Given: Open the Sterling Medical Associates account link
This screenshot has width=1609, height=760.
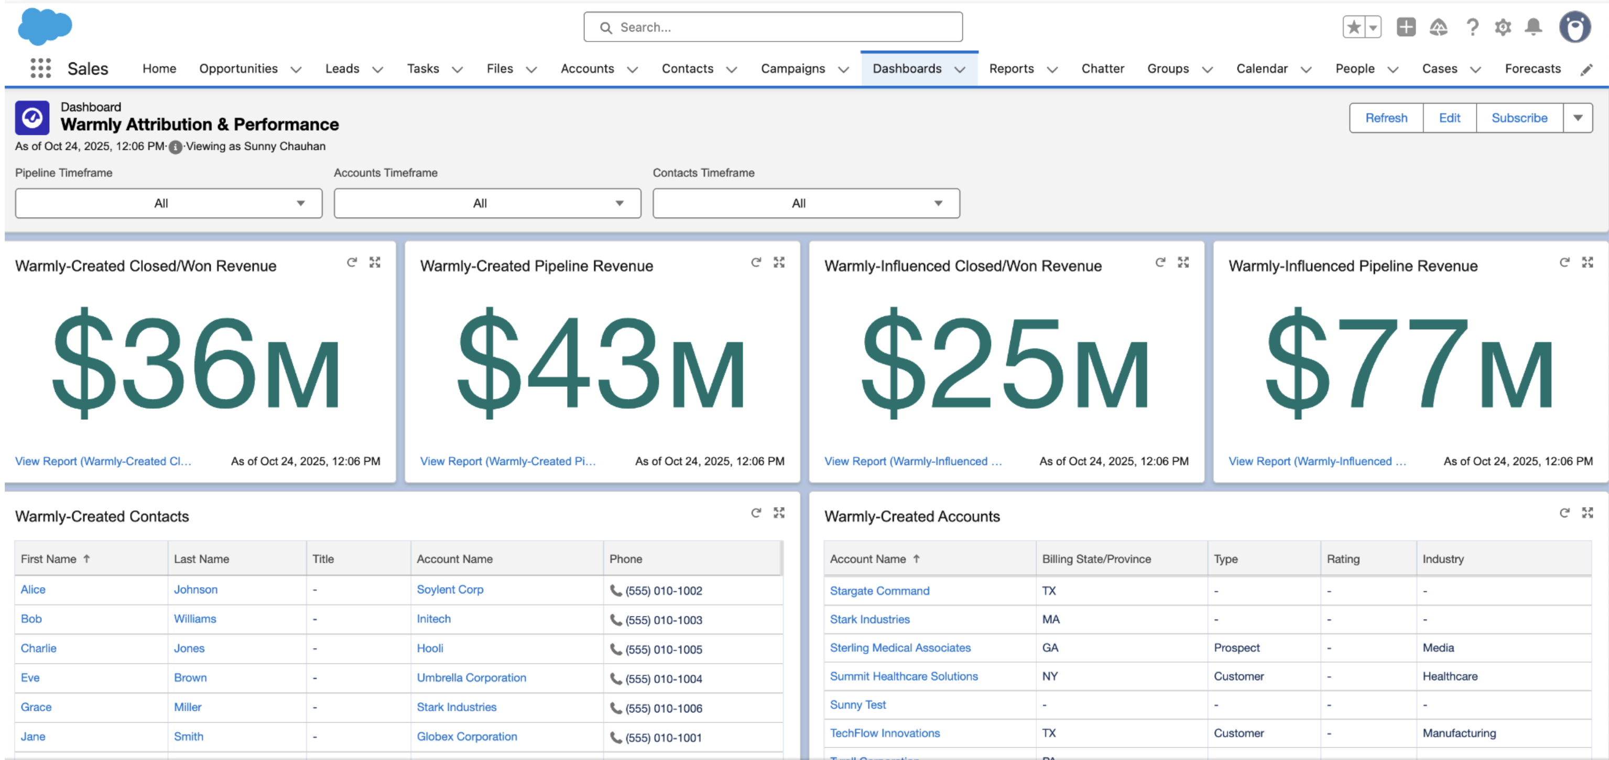Looking at the screenshot, I should click(900, 648).
